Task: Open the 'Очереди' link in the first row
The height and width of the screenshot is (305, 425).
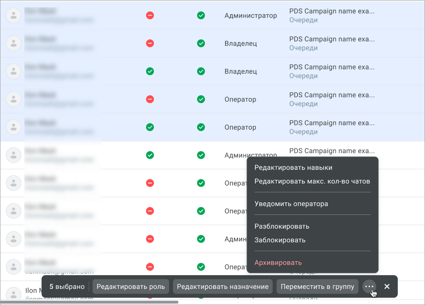Action: tap(303, 20)
